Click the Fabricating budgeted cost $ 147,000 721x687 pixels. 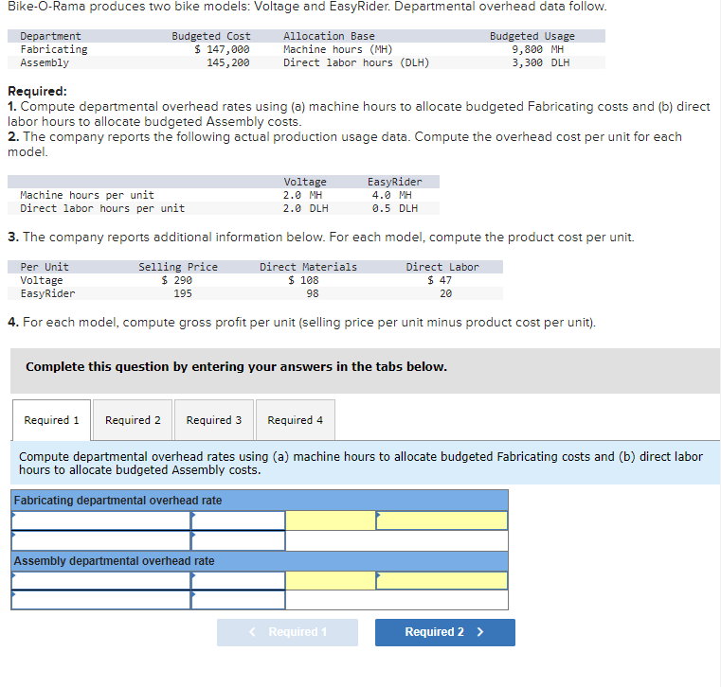(222, 49)
